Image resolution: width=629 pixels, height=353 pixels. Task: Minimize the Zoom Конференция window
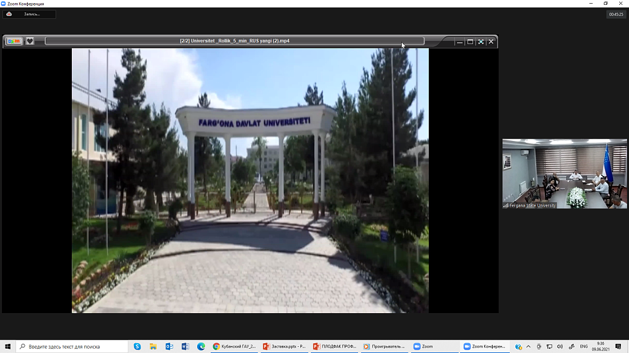pyautogui.click(x=591, y=4)
